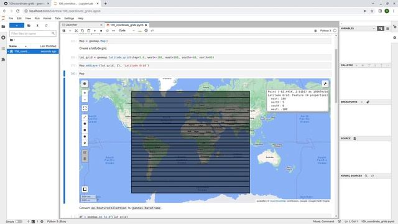Open the Kernel menu

tap(47, 18)
